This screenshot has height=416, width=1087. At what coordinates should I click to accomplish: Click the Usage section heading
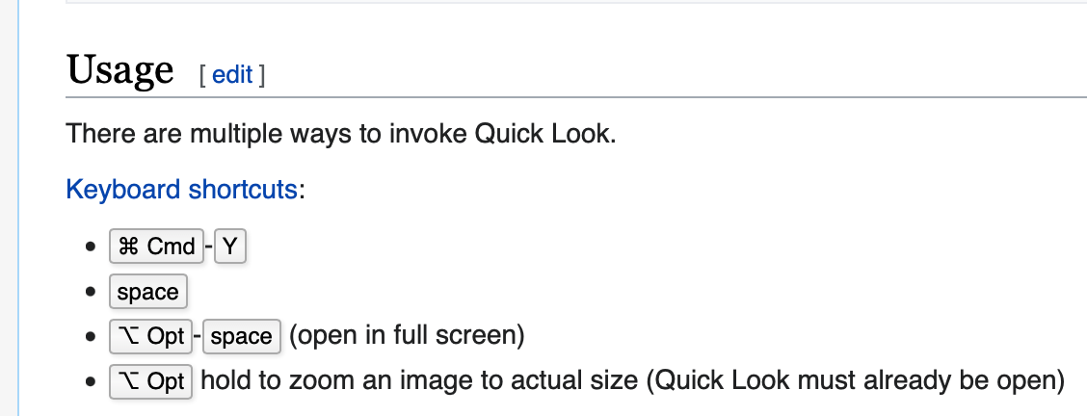[119, 69]
